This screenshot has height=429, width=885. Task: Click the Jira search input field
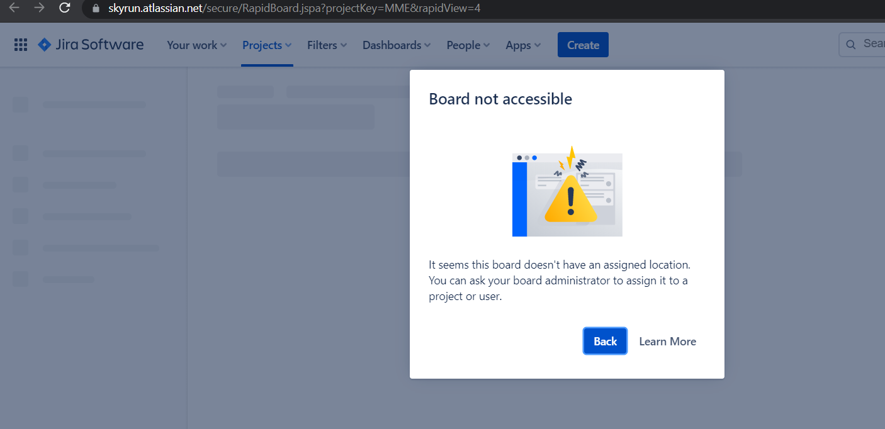(x=862, y=44)
